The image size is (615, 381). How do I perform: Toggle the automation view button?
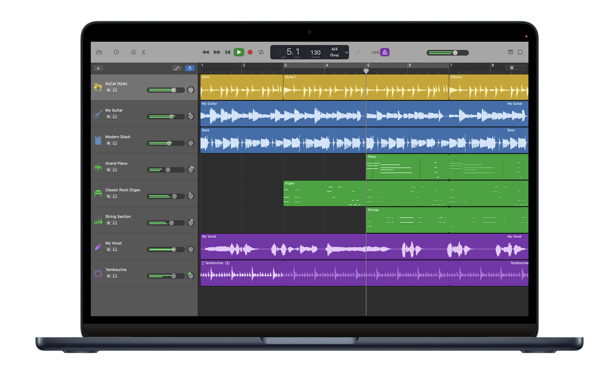[x=177, y=68]
